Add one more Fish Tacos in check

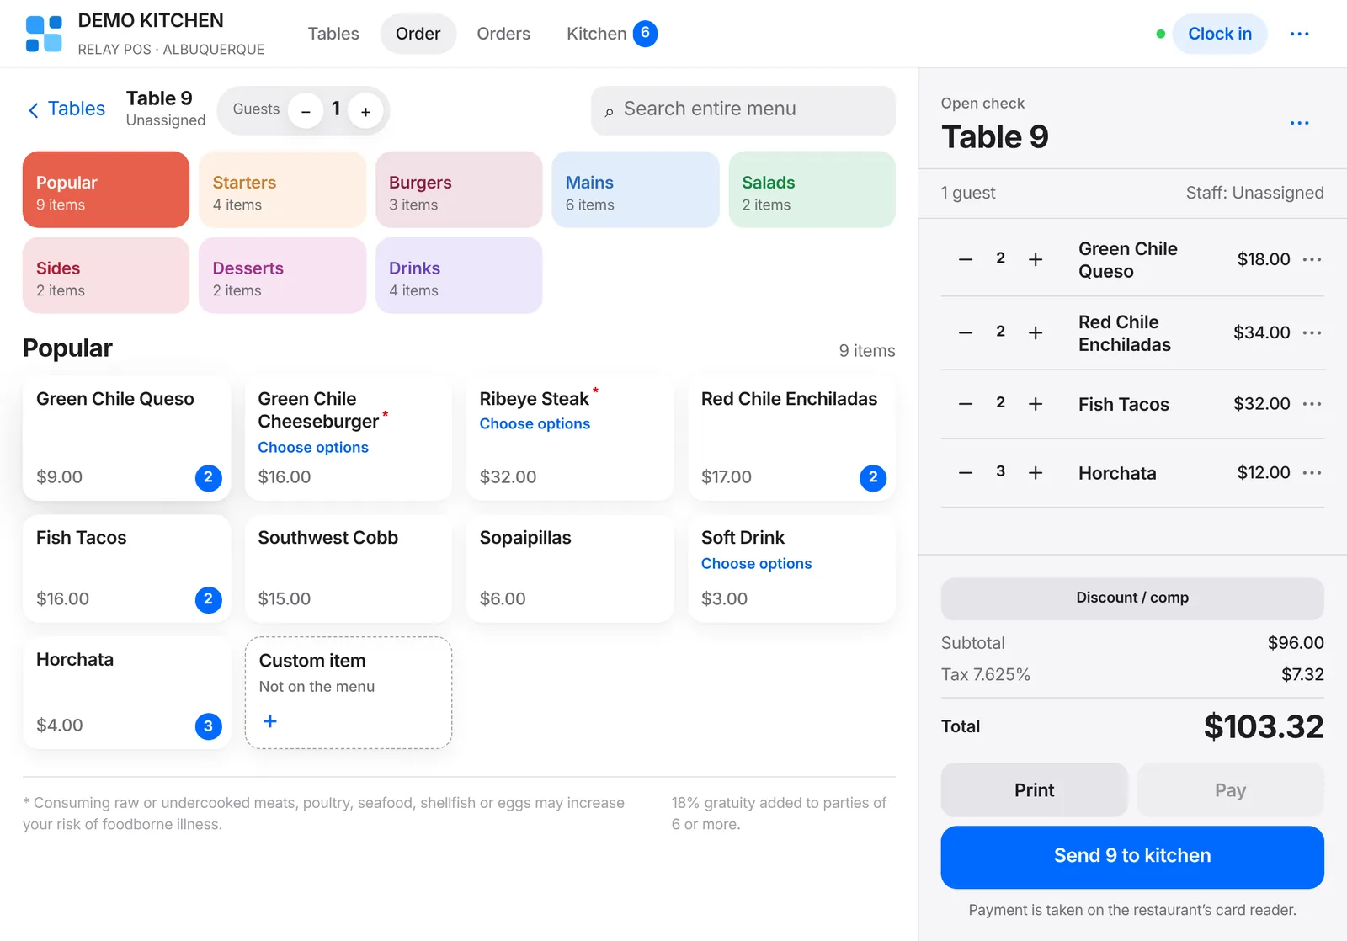point(1036,404)
